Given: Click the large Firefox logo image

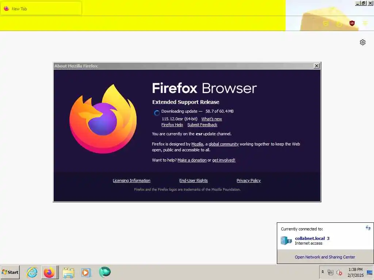Looking at the screenshot, I should pos(103,119).
